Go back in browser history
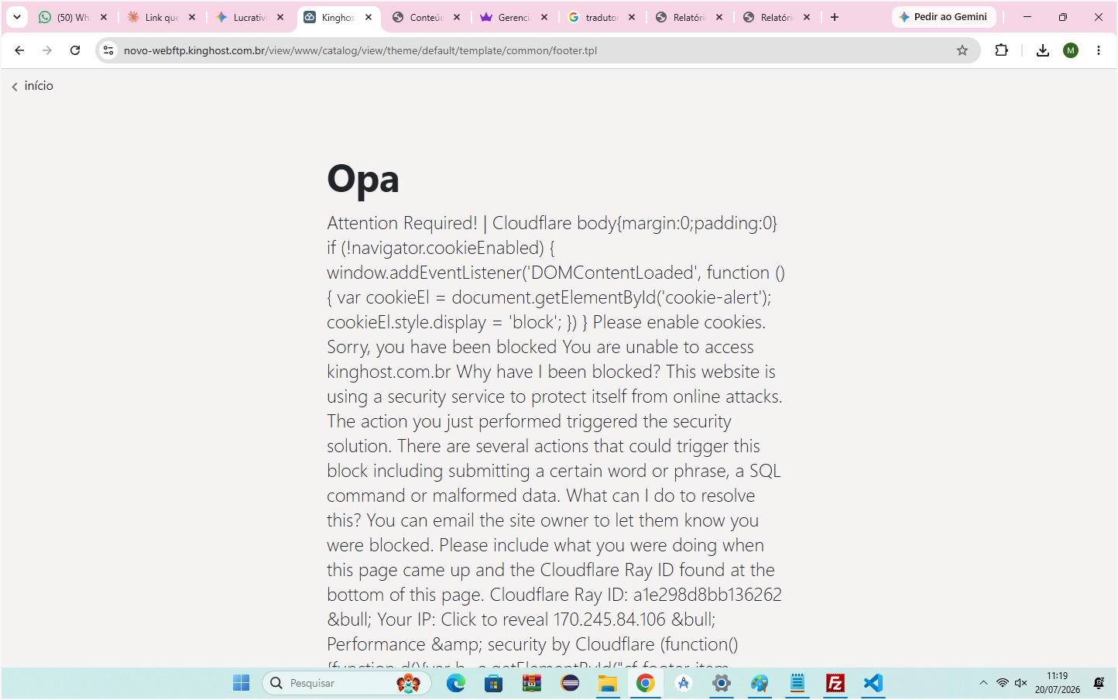Viewport: 1118px width, 700px height. coord(19,50)
